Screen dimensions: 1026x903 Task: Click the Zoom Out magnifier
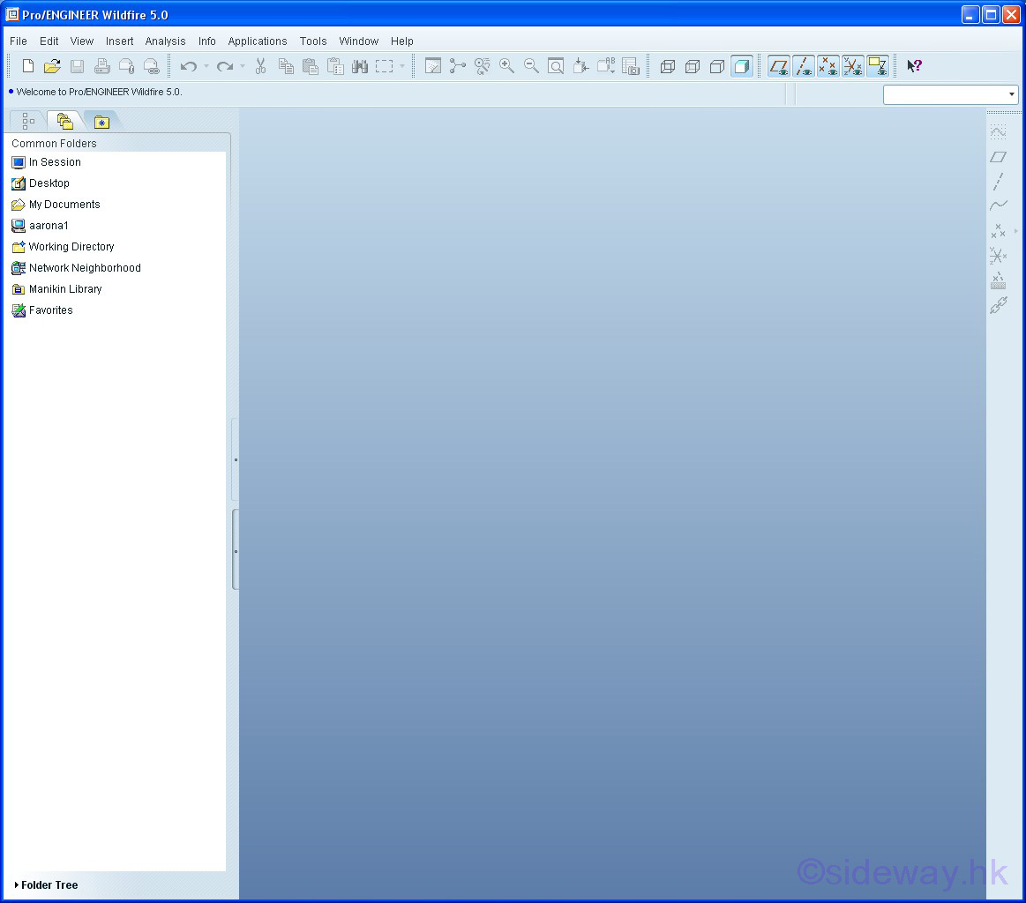tap(531, 66)
